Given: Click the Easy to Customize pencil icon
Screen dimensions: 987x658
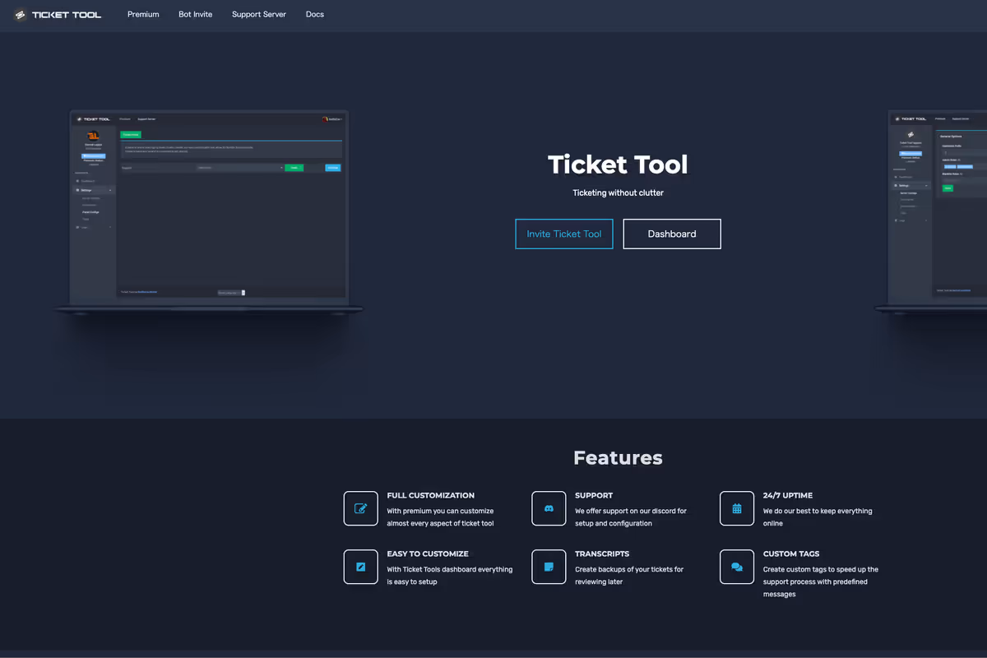Looking at the screenshot, I should 360,567.
